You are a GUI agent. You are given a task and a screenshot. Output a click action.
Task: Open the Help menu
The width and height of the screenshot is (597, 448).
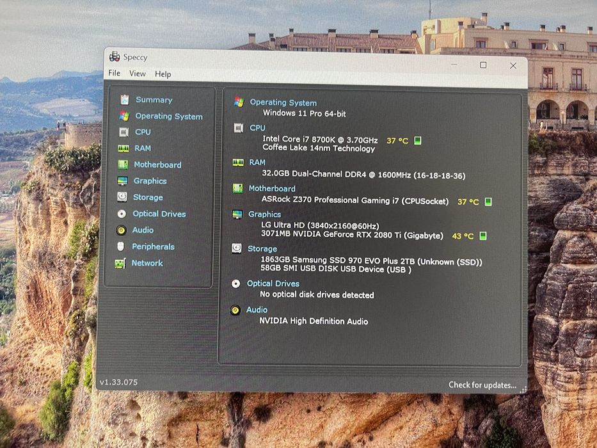click(163, 74)
